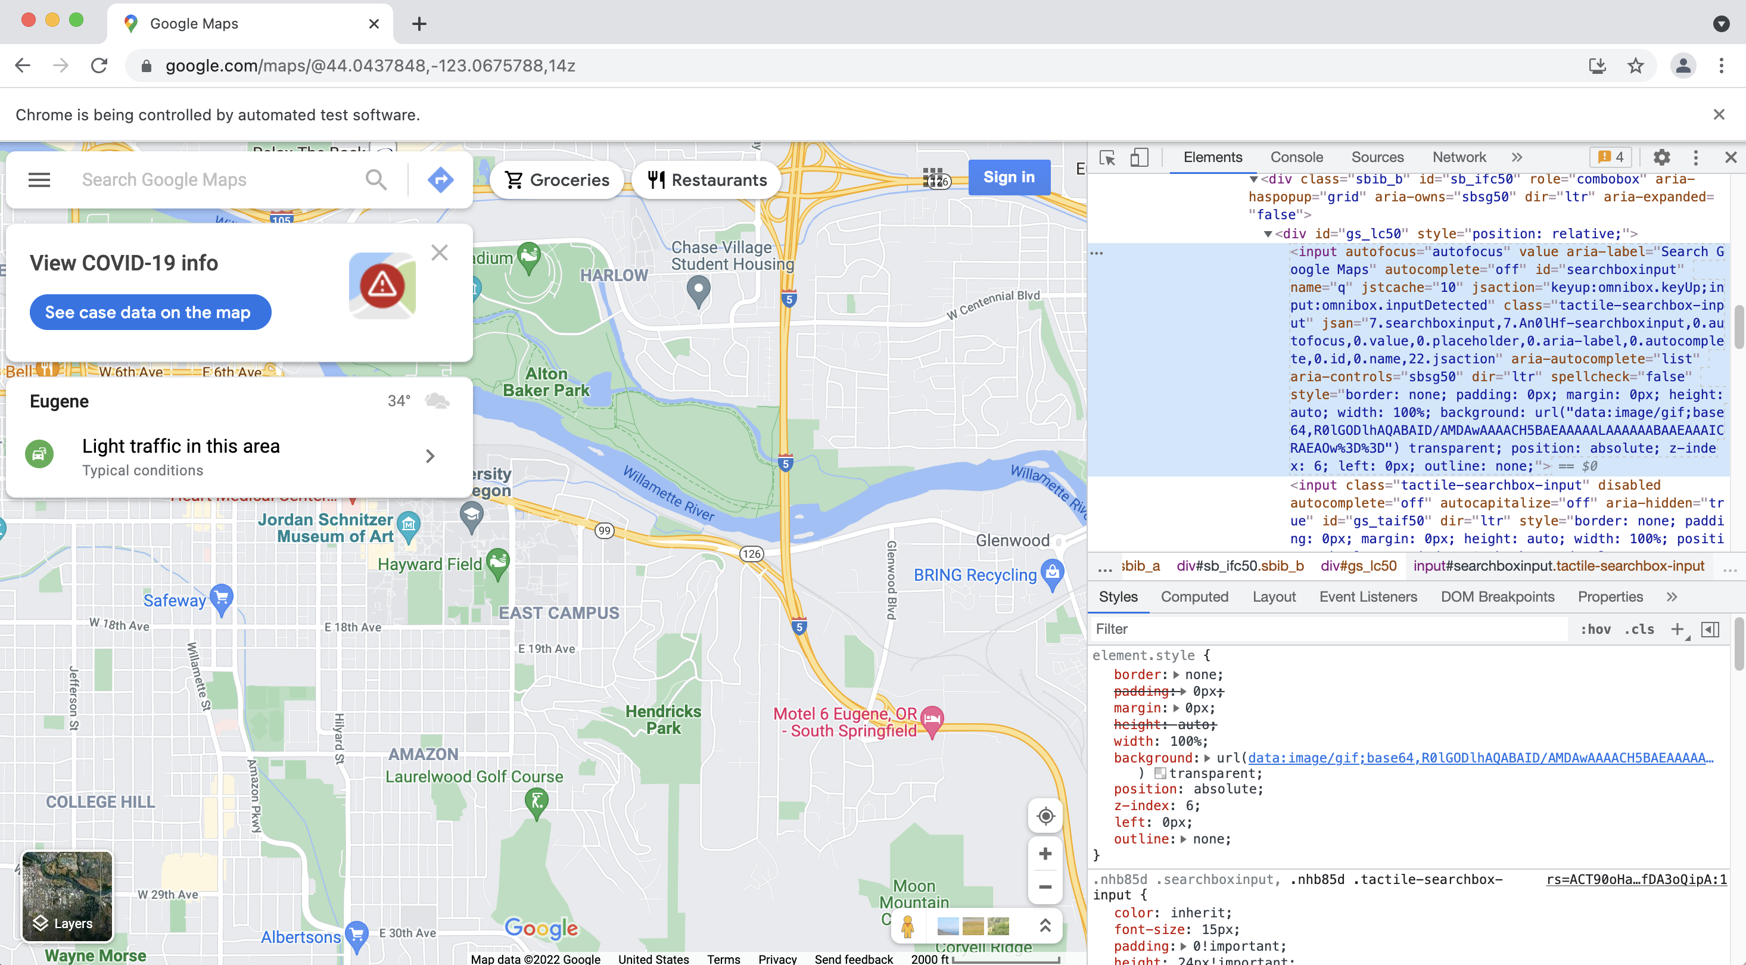Expand imagery strip with double chevron
This screenshot has width=1746, height=965.
pos(1045,926)
